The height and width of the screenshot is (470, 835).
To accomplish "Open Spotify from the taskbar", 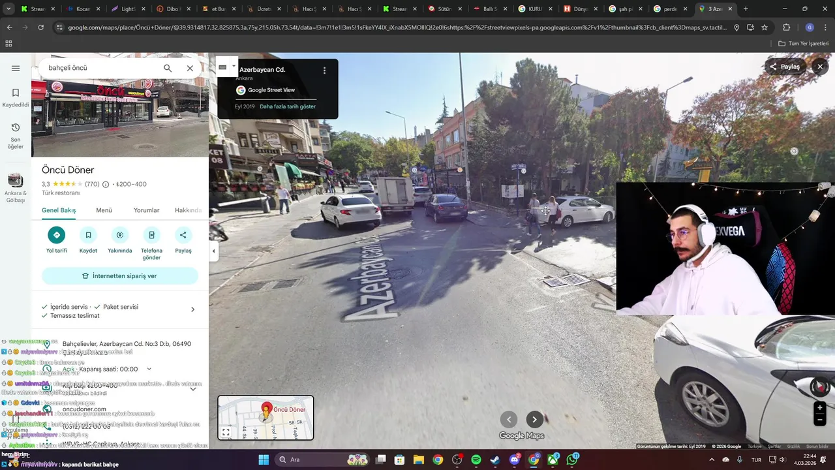I will pyautogui.click(x=476, y=460).
